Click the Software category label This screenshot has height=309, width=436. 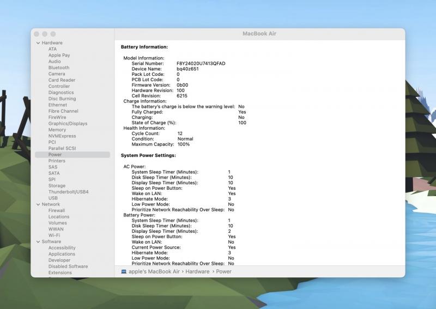pos(51,241)
